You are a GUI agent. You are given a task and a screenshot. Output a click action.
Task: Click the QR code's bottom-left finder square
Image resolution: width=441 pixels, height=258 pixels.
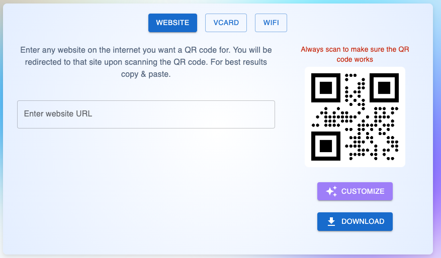326,146
